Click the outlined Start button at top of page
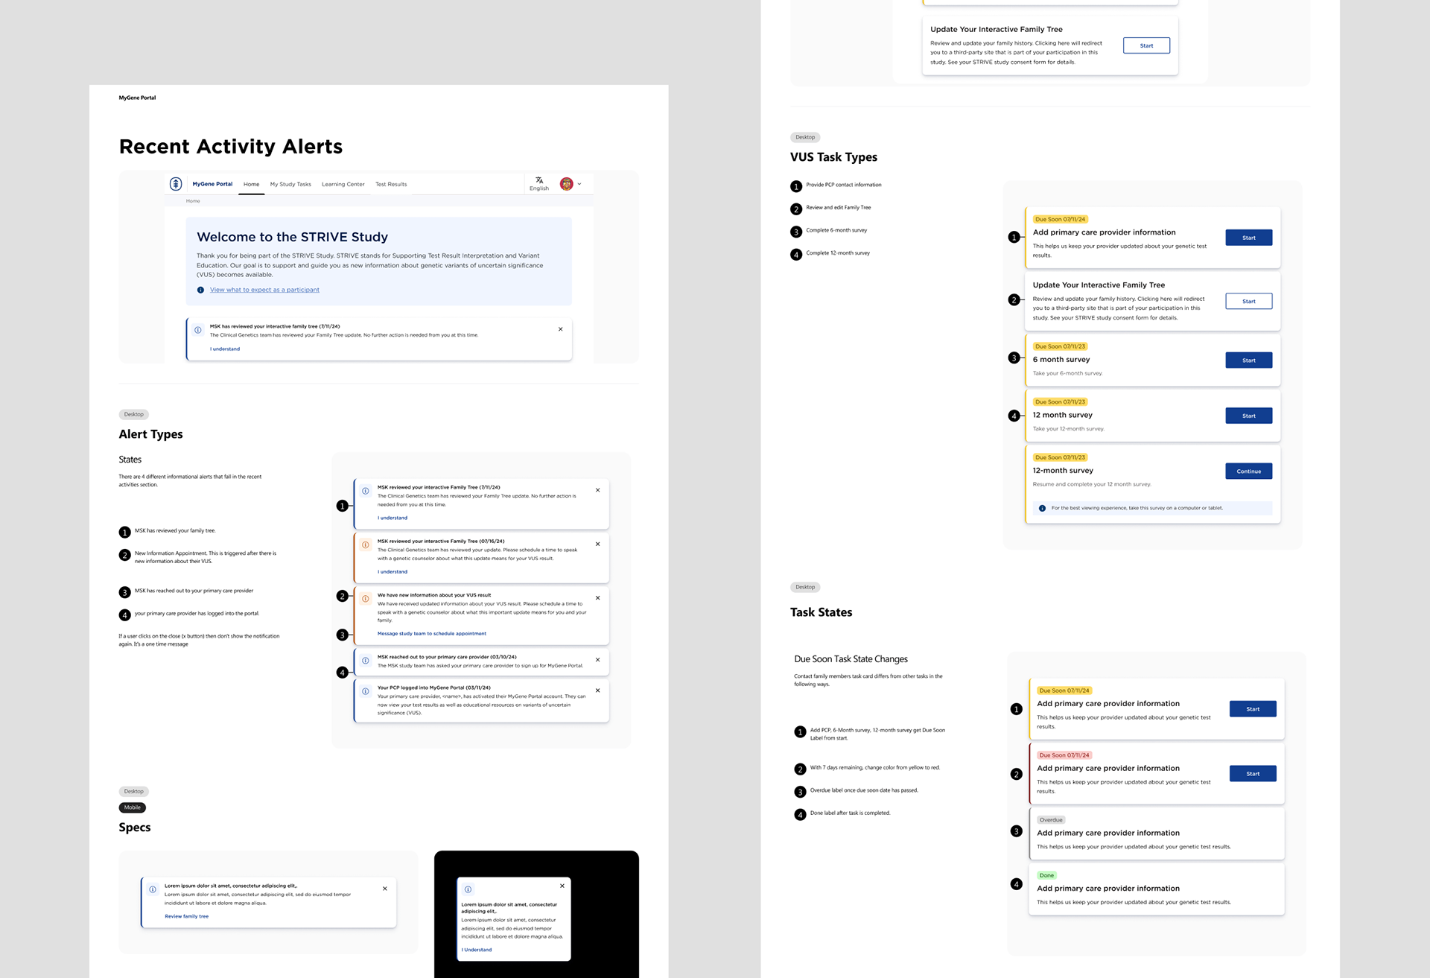This screenshot has height=978, width=1430. (1146, 46)
